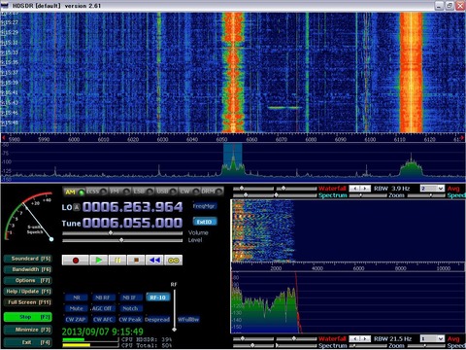Open Help / Update [F1]

coord(28,292)
